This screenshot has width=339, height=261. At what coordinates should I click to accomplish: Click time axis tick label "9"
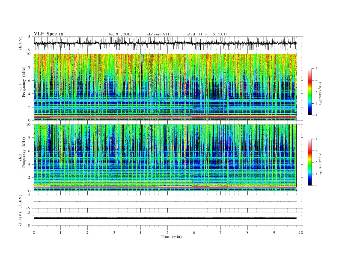coord(274,232)
